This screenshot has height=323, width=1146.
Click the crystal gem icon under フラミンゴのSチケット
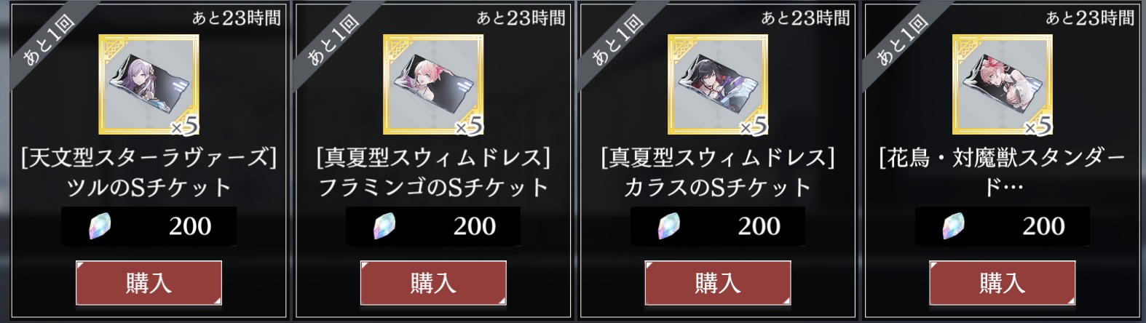[382, 226]
